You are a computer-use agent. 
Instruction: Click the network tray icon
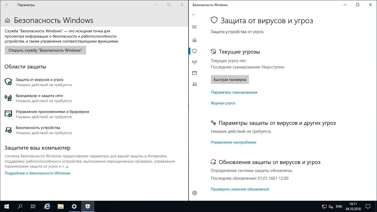(x=324, y=206)
